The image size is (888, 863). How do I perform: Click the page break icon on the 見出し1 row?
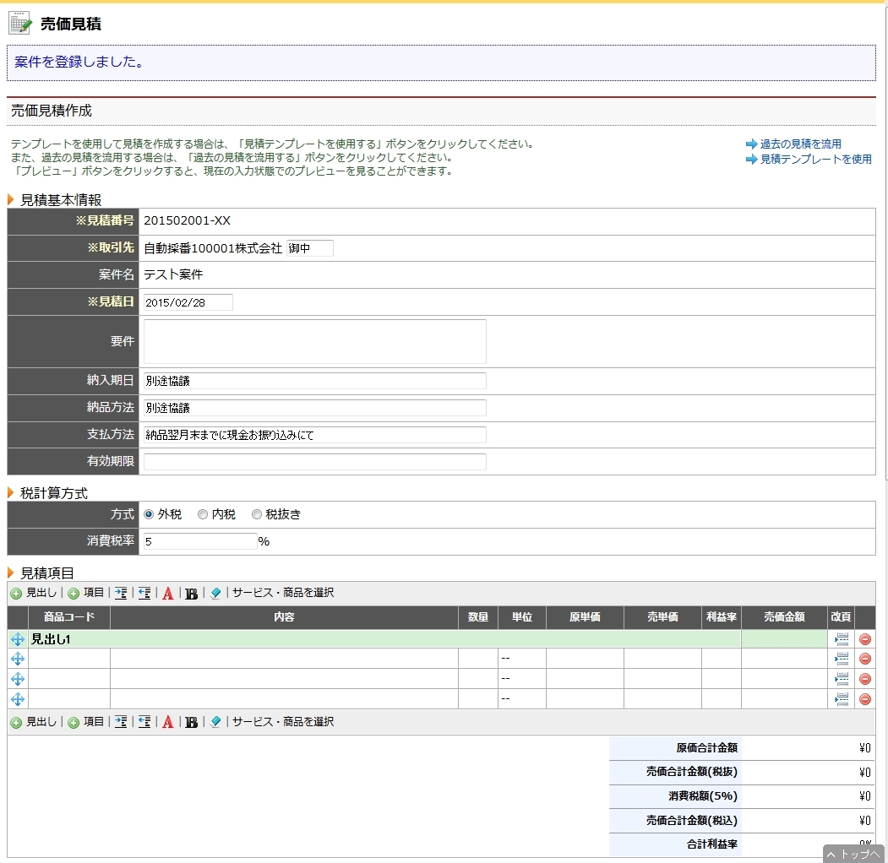tap(842, 639)
